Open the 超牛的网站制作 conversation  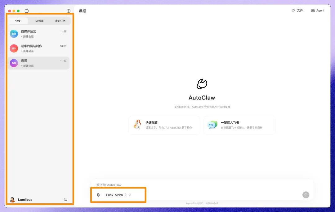pyautogui.click(x=39, y=48)
